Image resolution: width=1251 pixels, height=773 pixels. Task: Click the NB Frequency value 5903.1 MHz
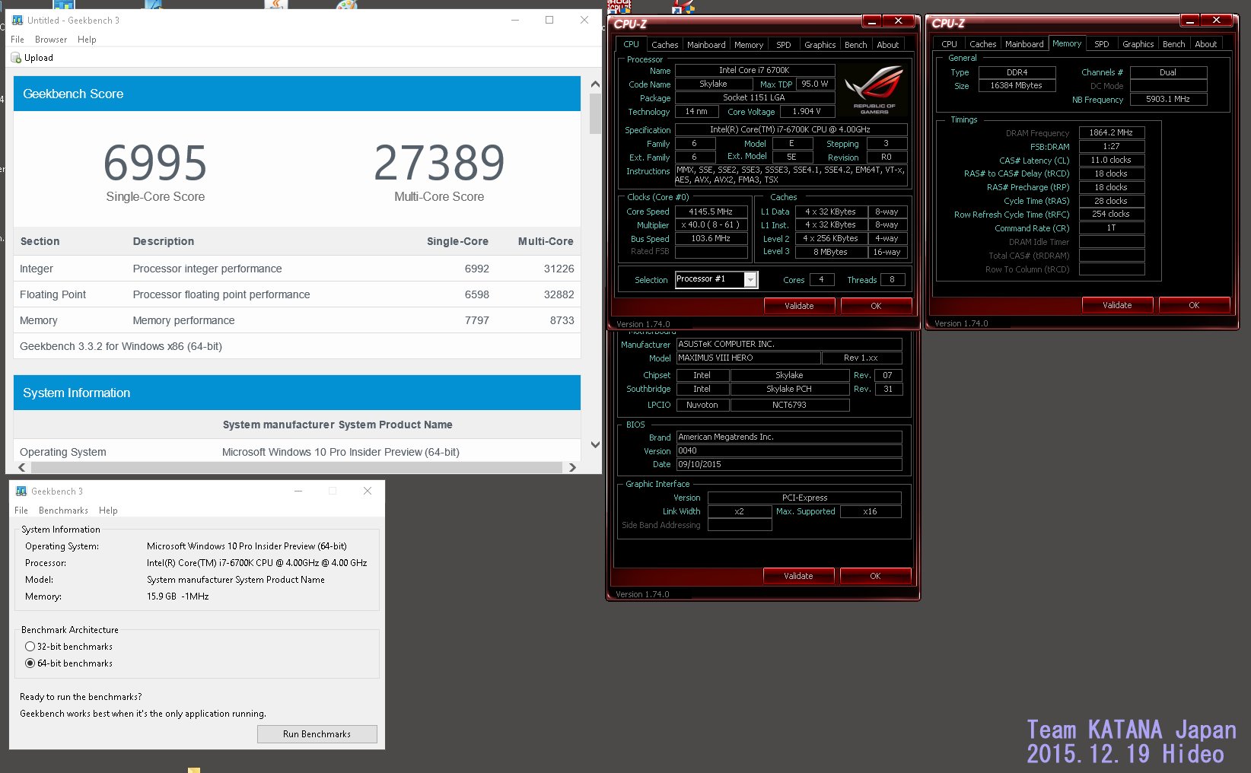point(1168,99)
